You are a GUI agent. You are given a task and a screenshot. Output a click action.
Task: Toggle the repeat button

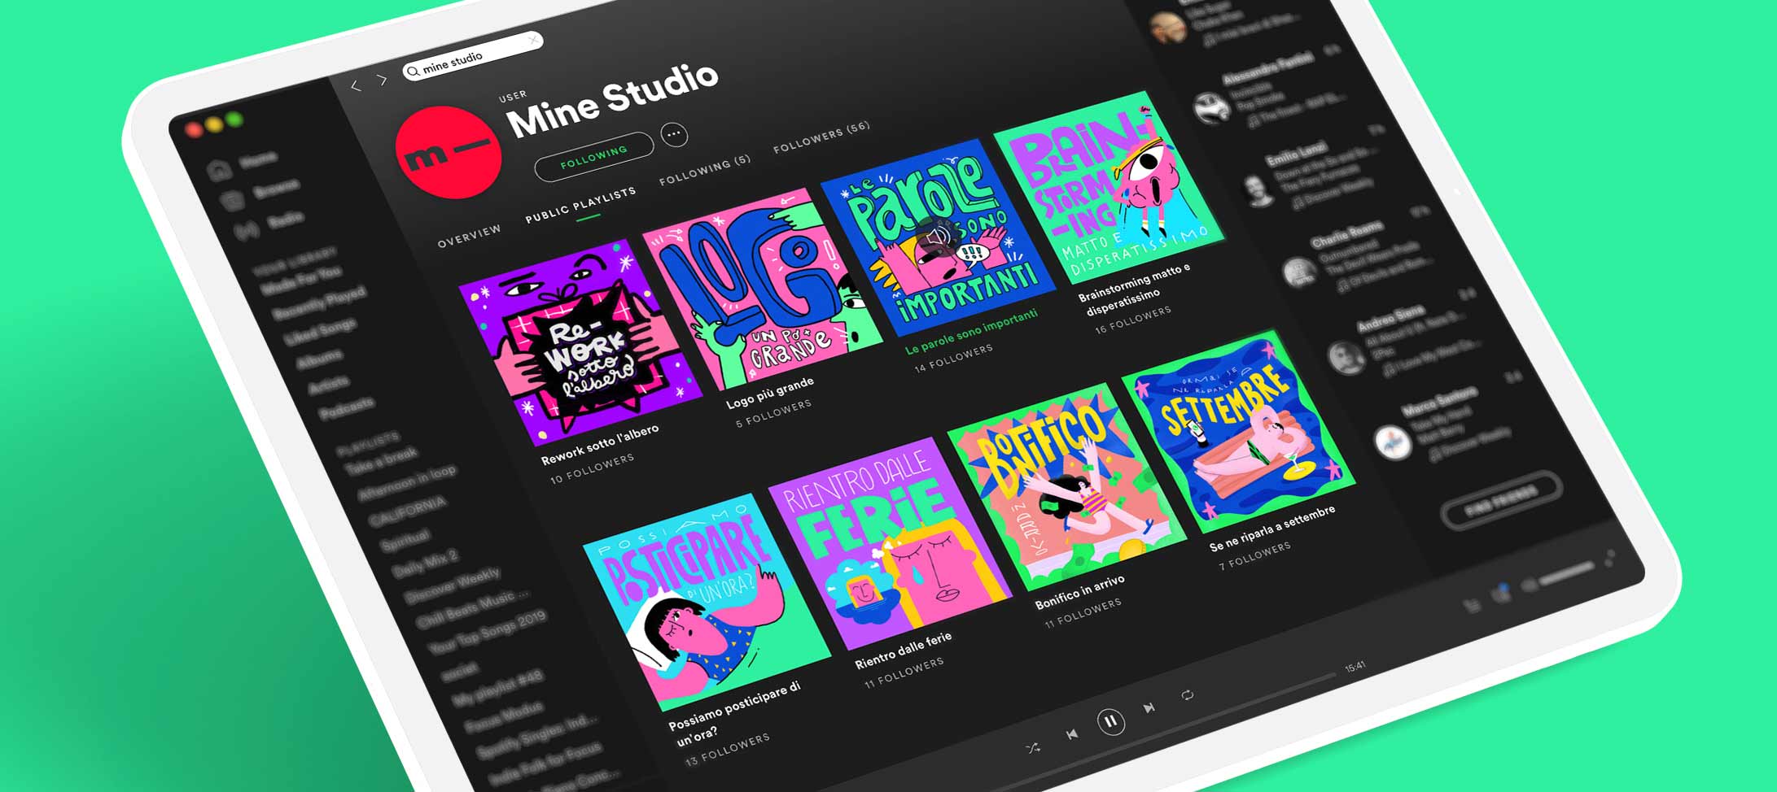pyautogui.click(x=1188, y=695)
